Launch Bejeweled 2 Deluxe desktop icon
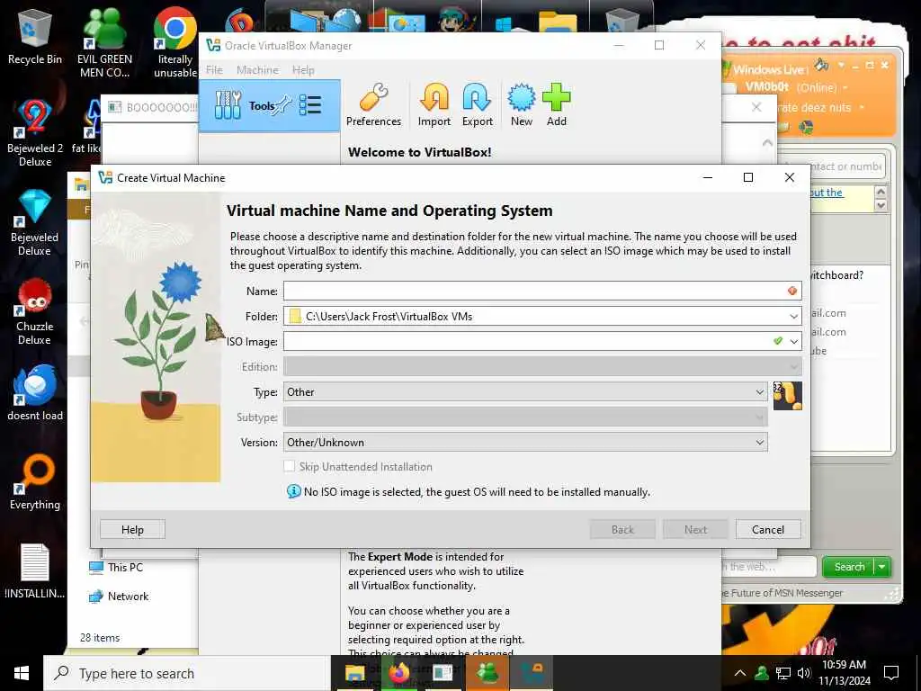This screenshot has height=691, width=921. click(35, 133)
